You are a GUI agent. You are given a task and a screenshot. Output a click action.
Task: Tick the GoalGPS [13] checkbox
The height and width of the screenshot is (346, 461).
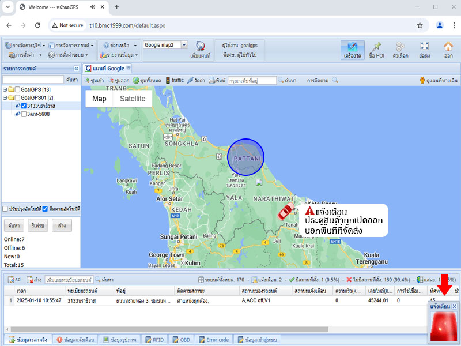click(x=18, y=89)
